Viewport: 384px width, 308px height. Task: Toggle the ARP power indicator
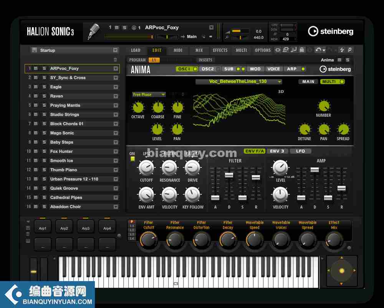303,69
